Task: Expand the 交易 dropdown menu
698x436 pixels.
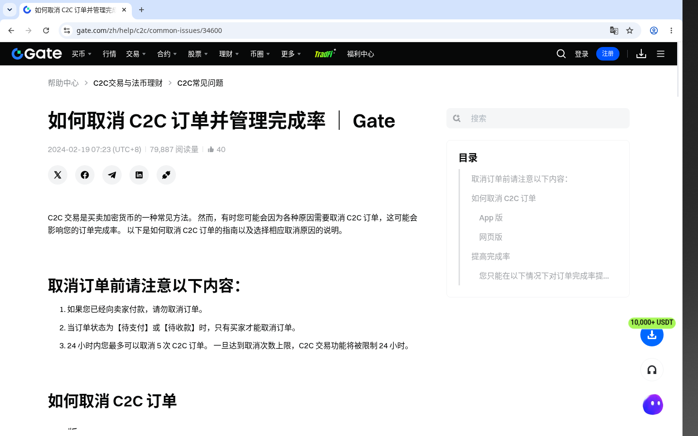Action: tap(136, 54)
